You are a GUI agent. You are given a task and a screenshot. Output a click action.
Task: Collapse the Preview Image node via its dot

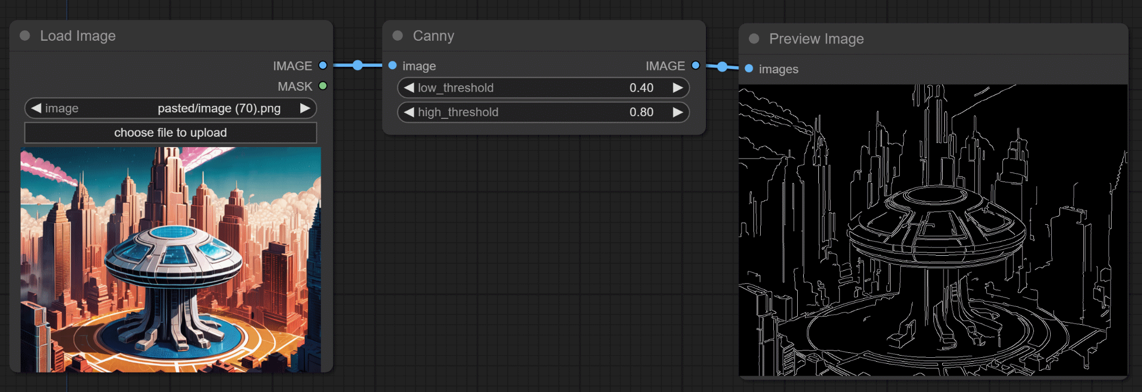point(754,39)
